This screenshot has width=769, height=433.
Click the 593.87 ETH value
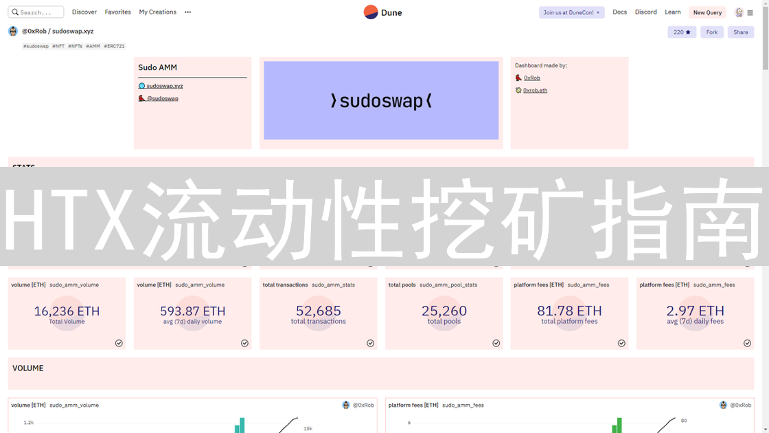(x=193, y=311)
